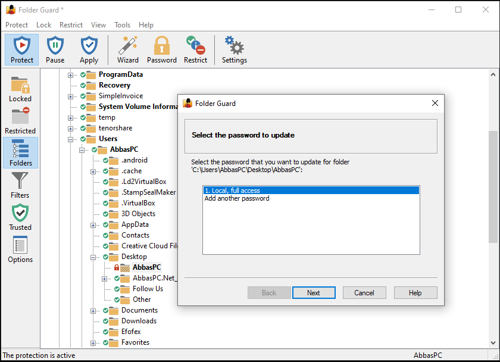The height and width of the screenshot is (362, 500).
Task: Click the folder icon of 3D Objects
Action: pyautogui.click(x=114, y=214)
